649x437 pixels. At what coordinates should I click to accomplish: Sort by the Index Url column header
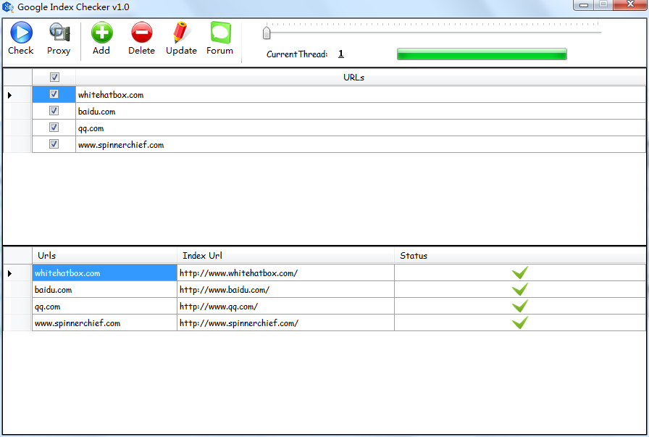click(x=202, y=256)
